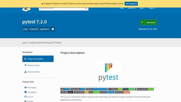Click the Source GitHub icon
Image resolution: width=181 pixels, height=102 pixels.
pos(25,97)
